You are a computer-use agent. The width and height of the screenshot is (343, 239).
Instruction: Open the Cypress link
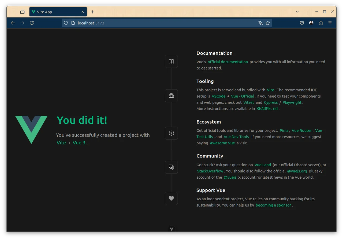coord(271,102)
